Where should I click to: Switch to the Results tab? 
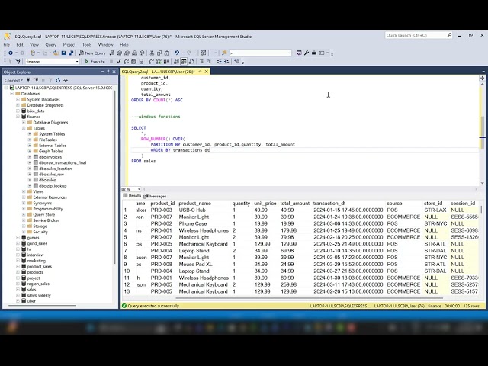click(132, 196)
